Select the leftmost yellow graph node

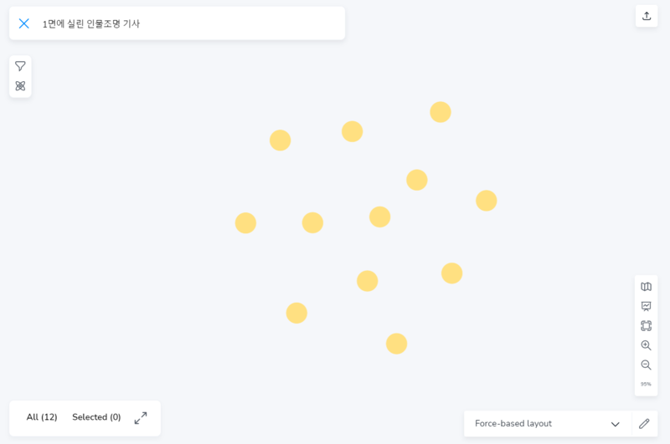(x=245, y=223)
